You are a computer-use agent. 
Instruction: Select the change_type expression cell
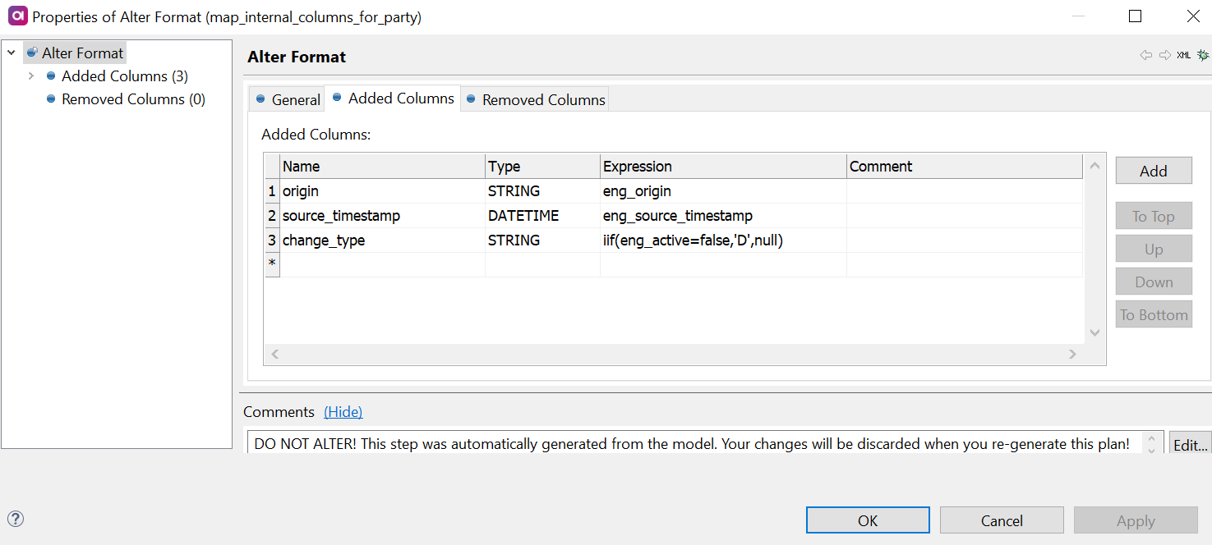(x=723, y=240)
